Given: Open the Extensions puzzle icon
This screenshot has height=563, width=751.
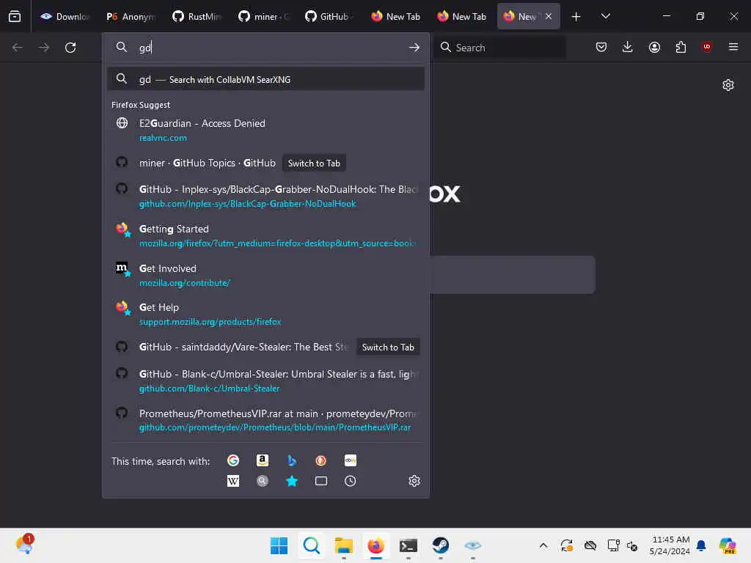Looking at the screenshot, I should (x=681, y=47).
